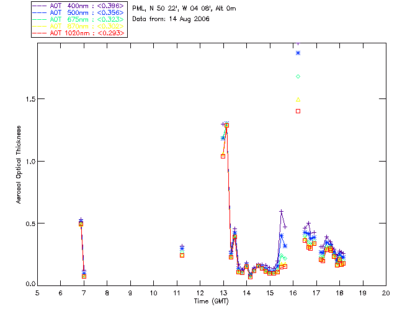Select the AOT 400nm legend entry
397x317 pixels.
point(79,6)
